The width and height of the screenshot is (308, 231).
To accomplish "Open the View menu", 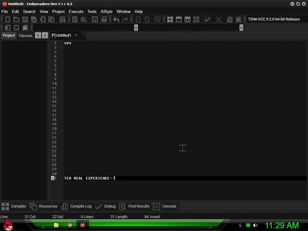I will coord(44,12).
